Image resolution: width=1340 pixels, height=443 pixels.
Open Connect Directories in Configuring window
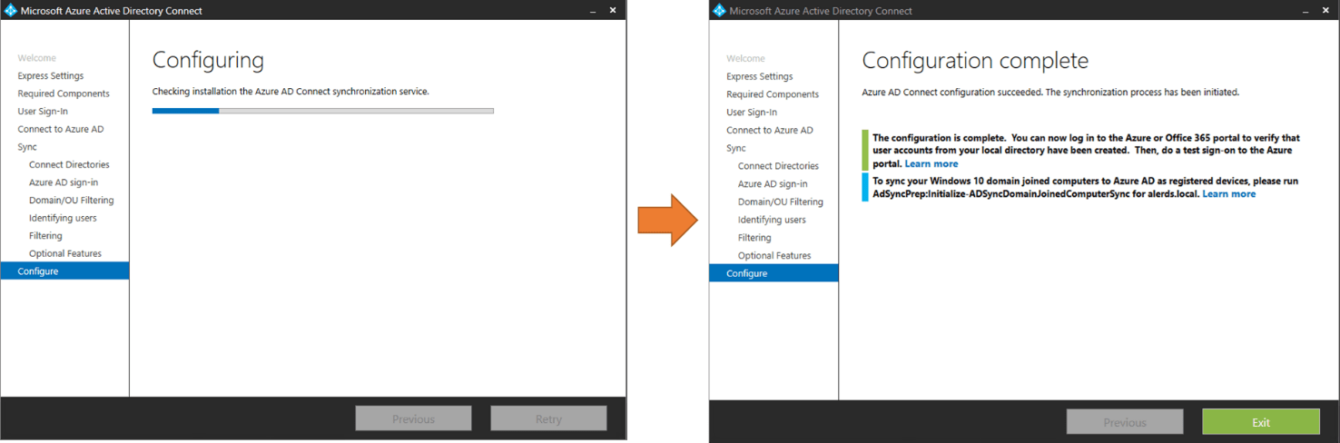tap(69, 164)
